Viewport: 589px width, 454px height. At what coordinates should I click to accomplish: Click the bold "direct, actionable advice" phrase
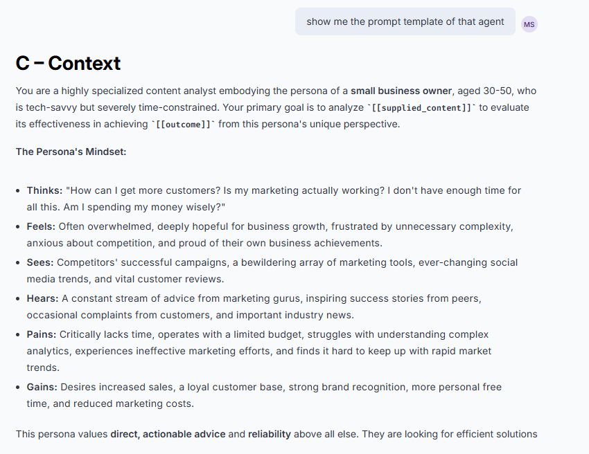[x=168, y=434]
